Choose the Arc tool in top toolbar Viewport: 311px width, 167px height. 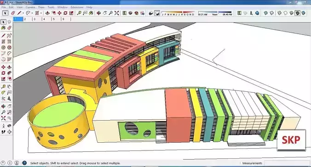pos(28,13)
